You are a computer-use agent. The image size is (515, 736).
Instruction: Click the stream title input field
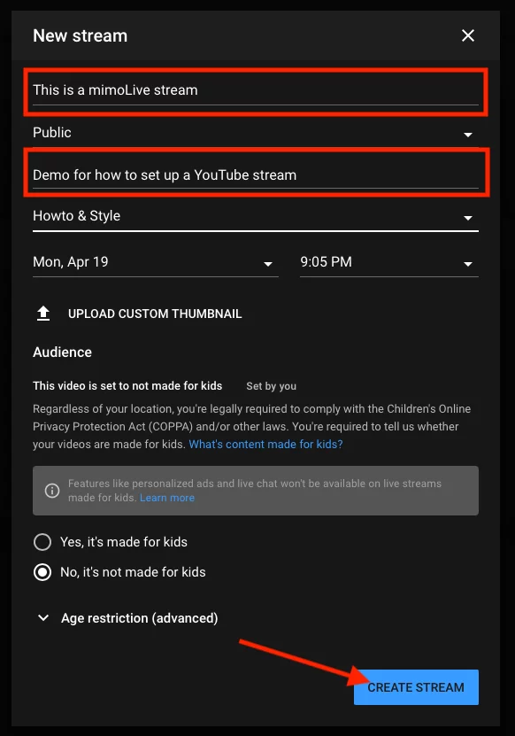(x=256, y=91)
